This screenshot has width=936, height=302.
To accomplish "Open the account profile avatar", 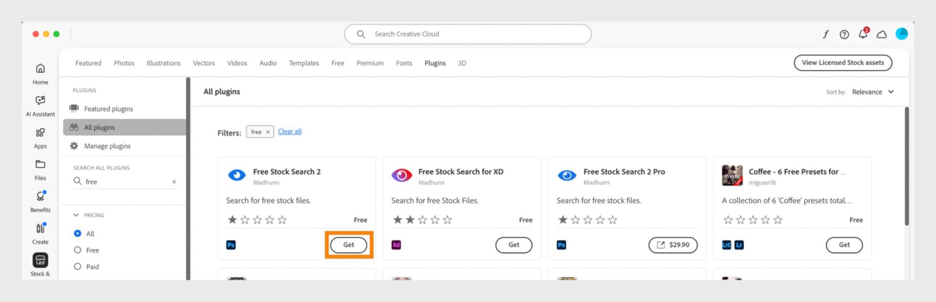I will tap(902, 34).
